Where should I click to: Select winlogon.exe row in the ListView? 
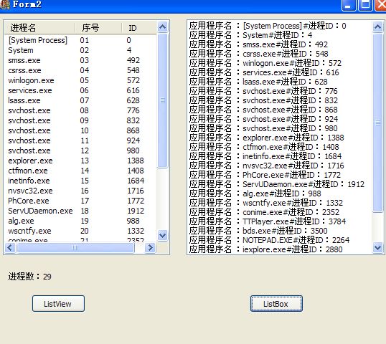pyautogui.click(x=80, y=80)
